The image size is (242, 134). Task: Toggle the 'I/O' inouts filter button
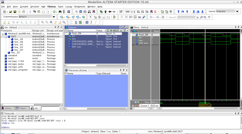[x=131, y=17]
